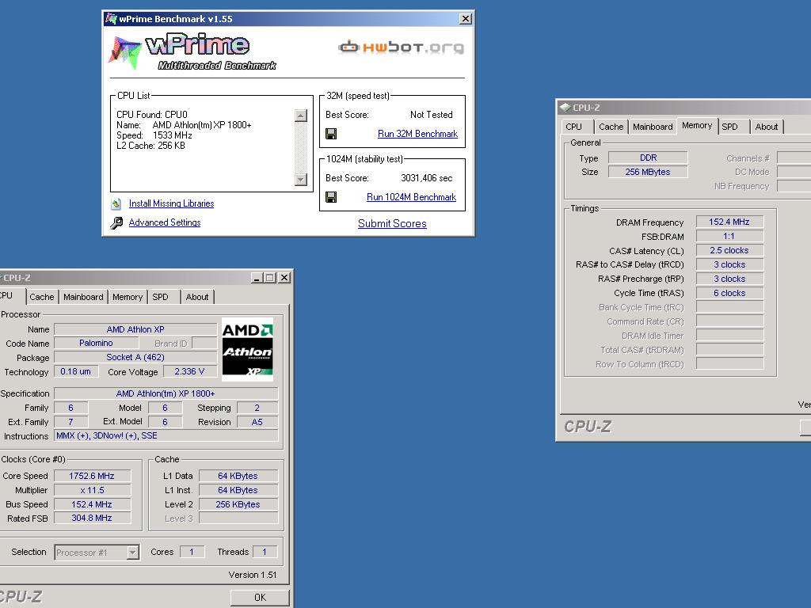Click OK in the CPU-Z window
Image resolution: width=811 pixels, height=608 pixels.
260,597
